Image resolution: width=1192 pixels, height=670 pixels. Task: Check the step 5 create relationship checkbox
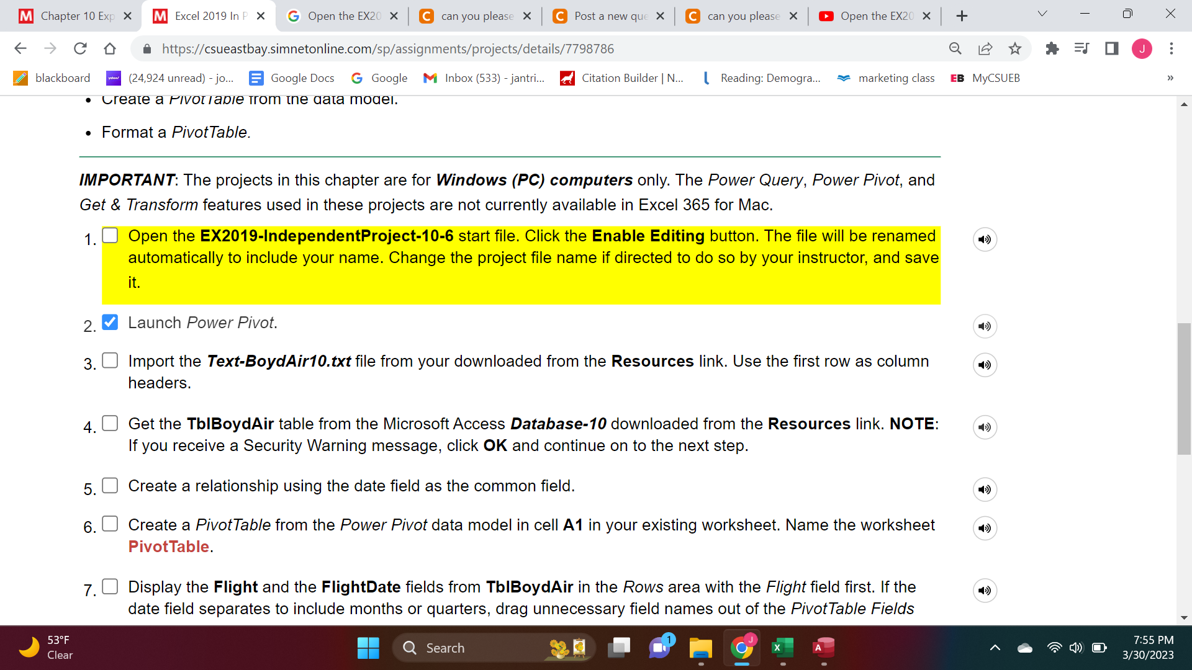click(x=110, y=485)
